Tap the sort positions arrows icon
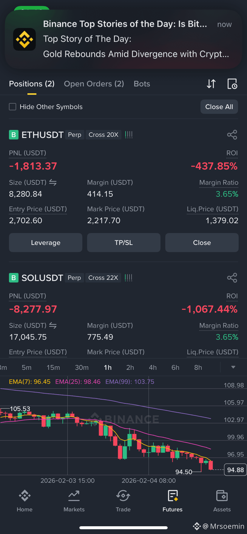Screen dimensions: 247x534 click(211, 84)
